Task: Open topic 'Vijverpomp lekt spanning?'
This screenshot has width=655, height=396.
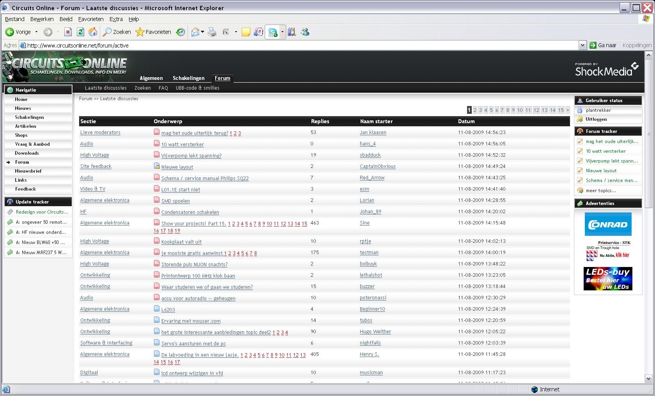Action: (x=191, y=156)
